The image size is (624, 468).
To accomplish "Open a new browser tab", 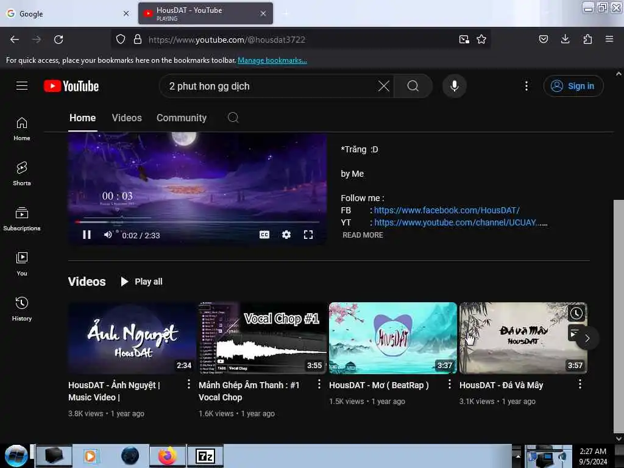I will coord(286,13).
